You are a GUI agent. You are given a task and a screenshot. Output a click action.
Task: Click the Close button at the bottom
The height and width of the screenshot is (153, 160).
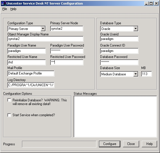131,144
